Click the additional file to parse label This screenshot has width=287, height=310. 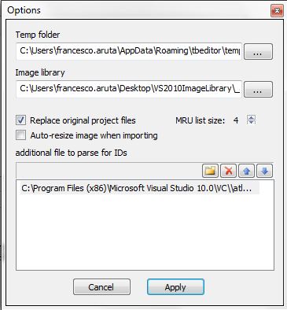click(71, 153)
